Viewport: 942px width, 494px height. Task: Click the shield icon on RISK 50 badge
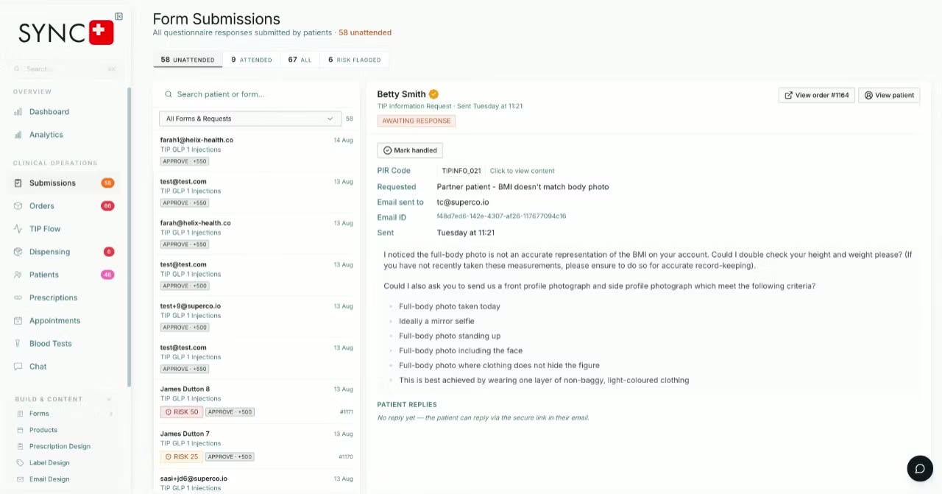click(x=168, y=412)
